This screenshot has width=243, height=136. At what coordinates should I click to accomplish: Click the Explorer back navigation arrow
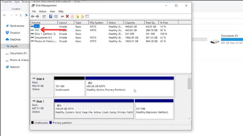(5, 15)
